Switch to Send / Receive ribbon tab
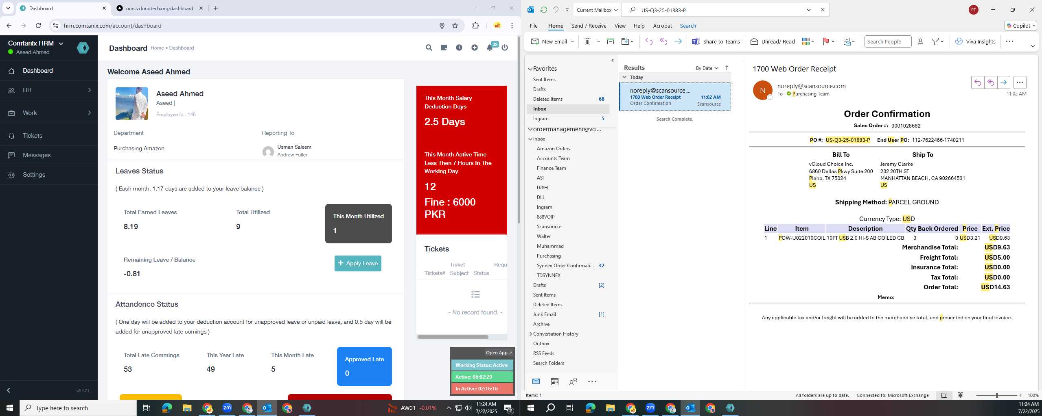Screen dimensions: 1042x416 coord(589,26)
